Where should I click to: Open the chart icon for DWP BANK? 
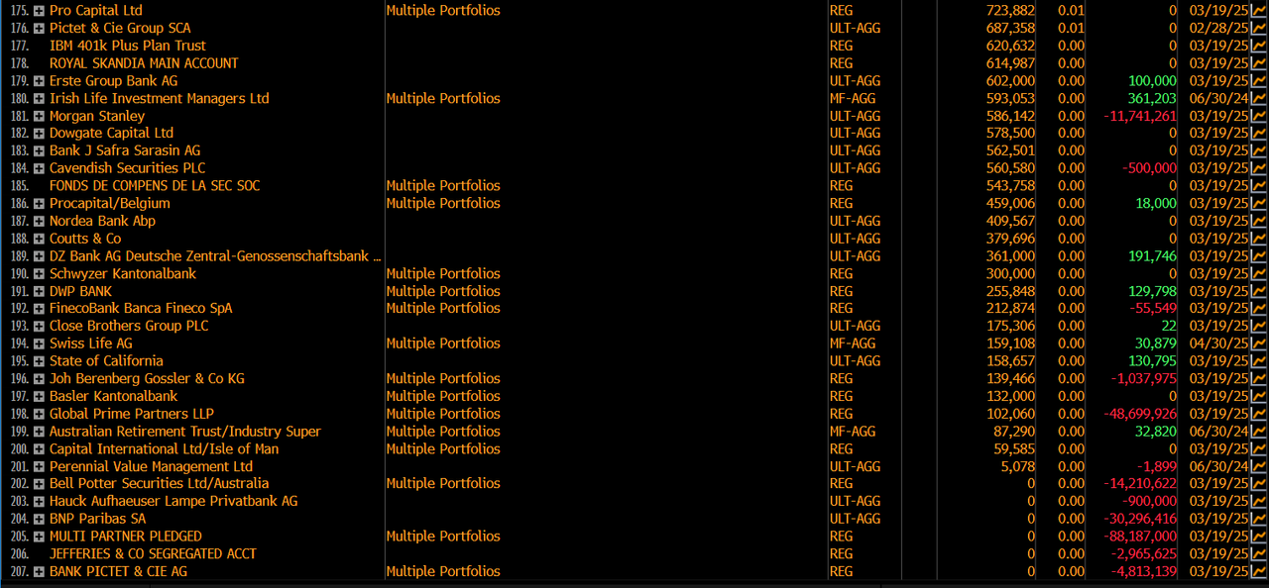point(1259,292)
